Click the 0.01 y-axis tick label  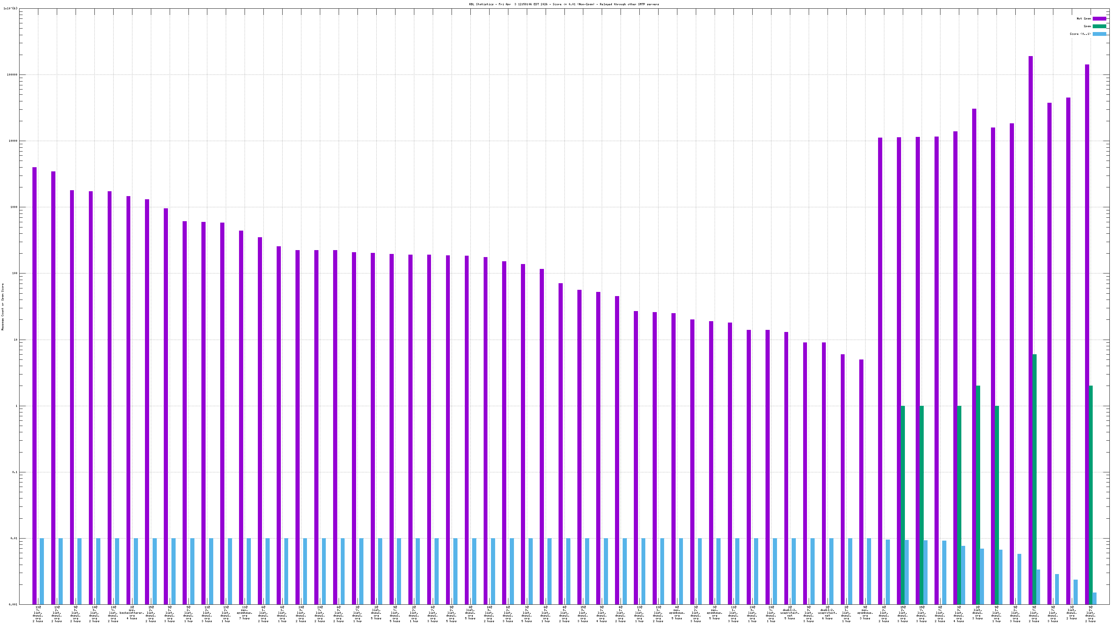pos(14,538)
